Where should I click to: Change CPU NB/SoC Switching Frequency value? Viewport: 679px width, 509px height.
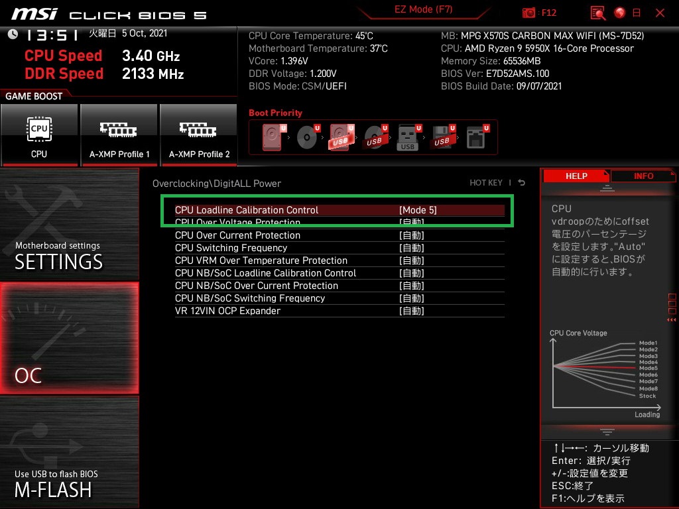point(411,298)
